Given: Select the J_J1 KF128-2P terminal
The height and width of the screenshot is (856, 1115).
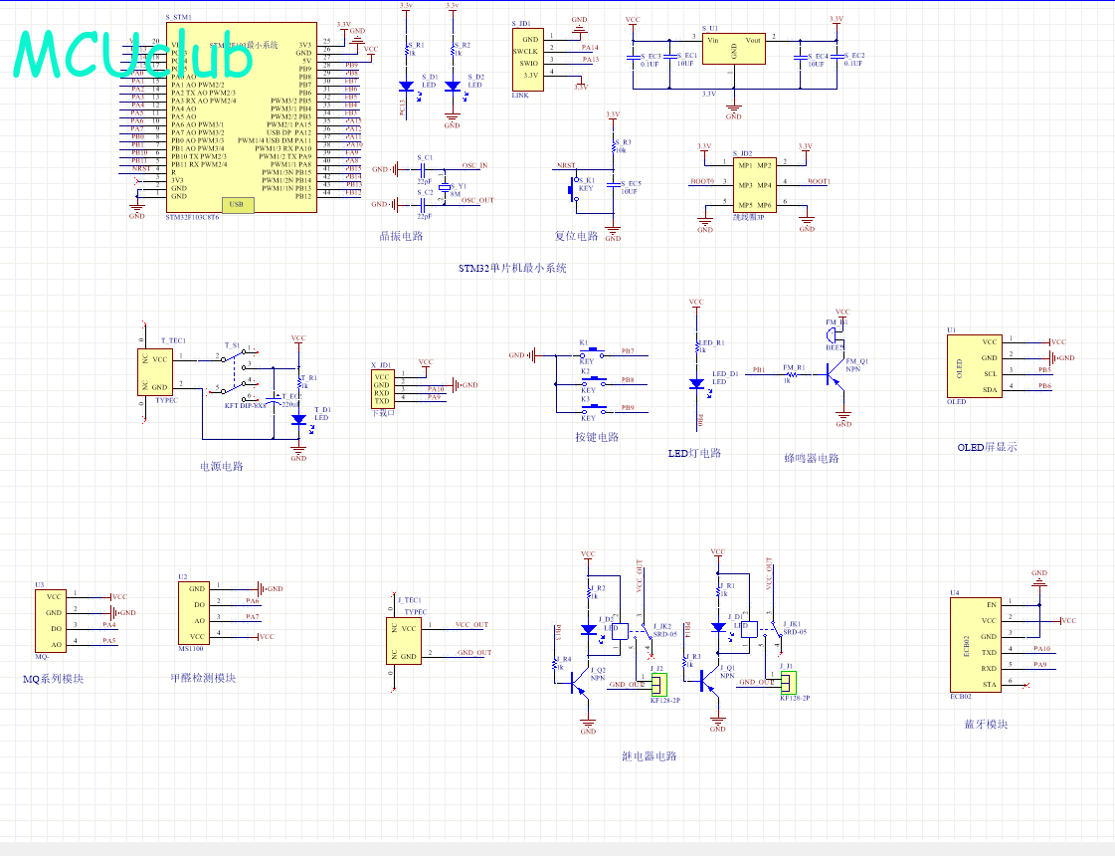Looking at the screenshot, I should click(789, 683).
